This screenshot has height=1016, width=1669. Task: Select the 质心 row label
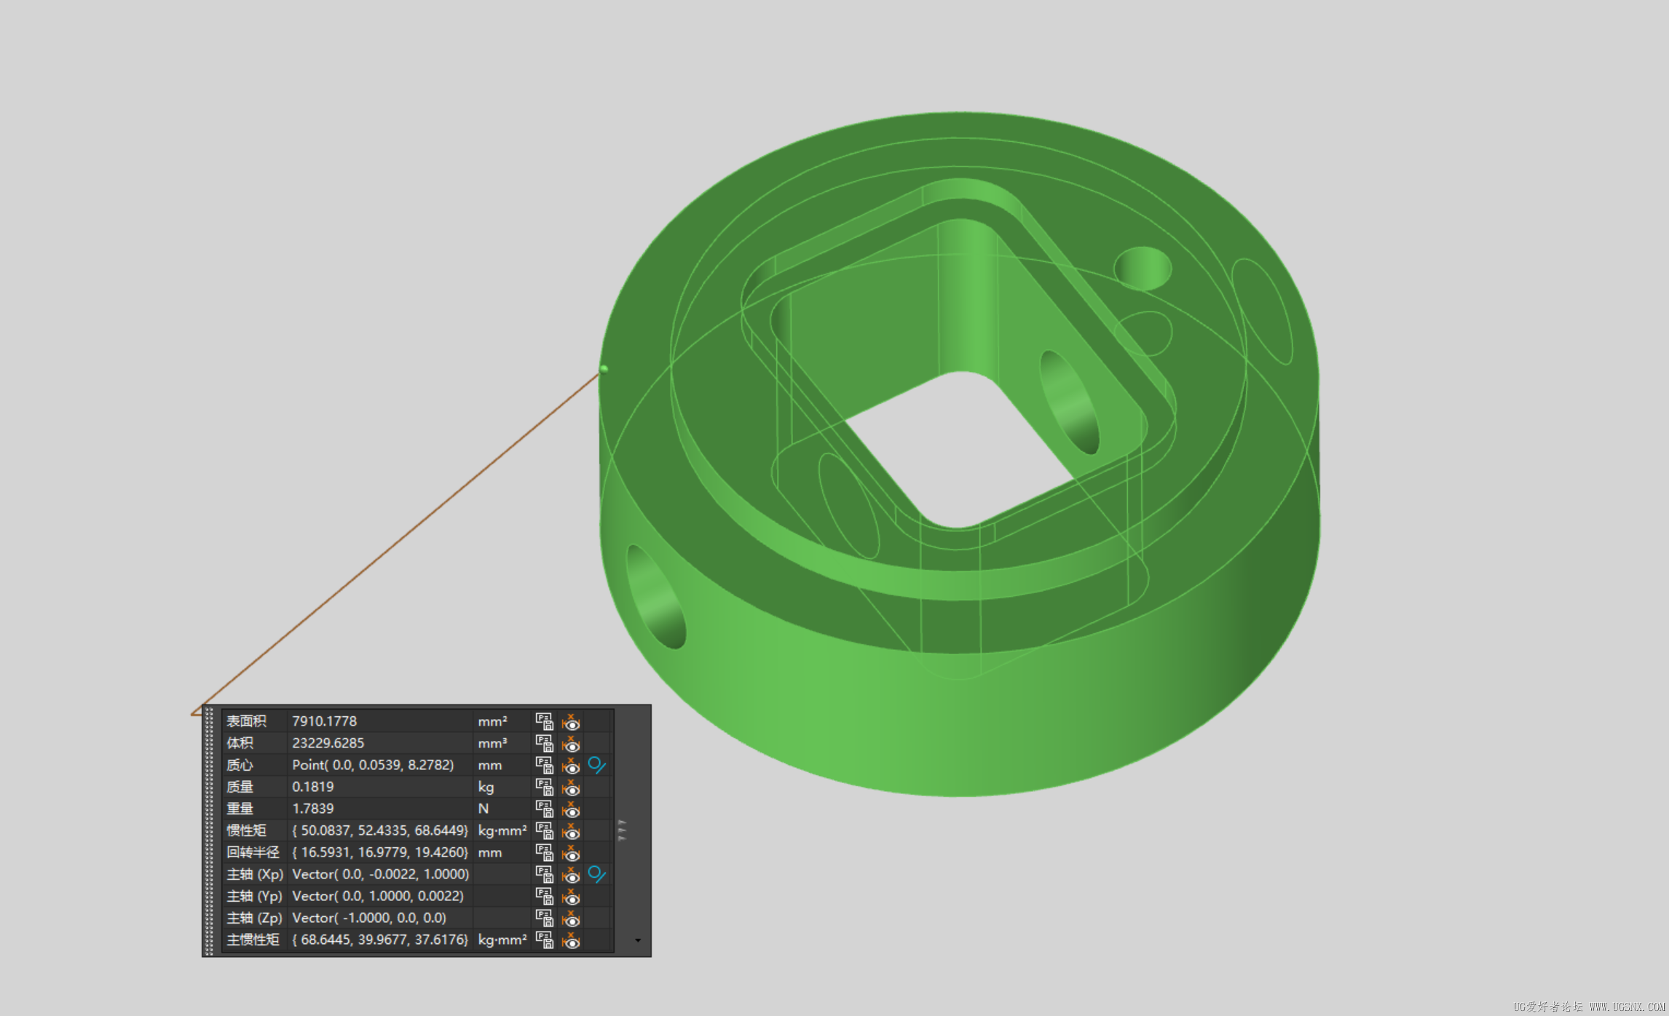240,765
